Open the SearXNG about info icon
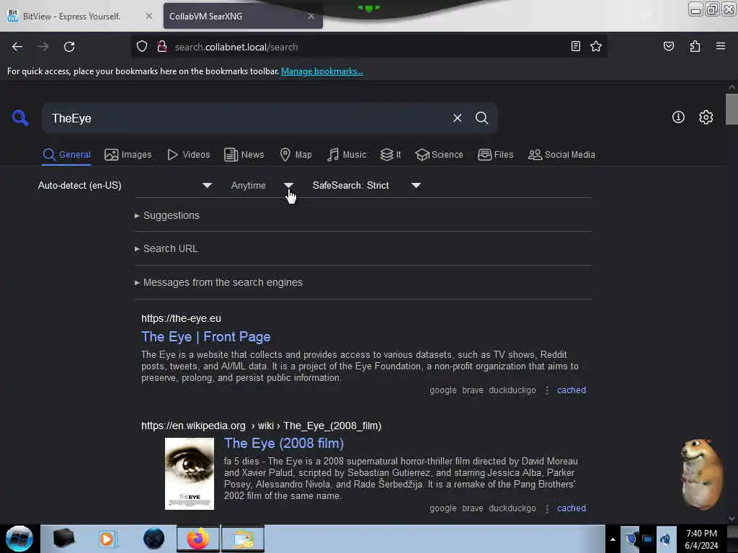This screenshot has height=553, width=738. [x=678, y=117]
